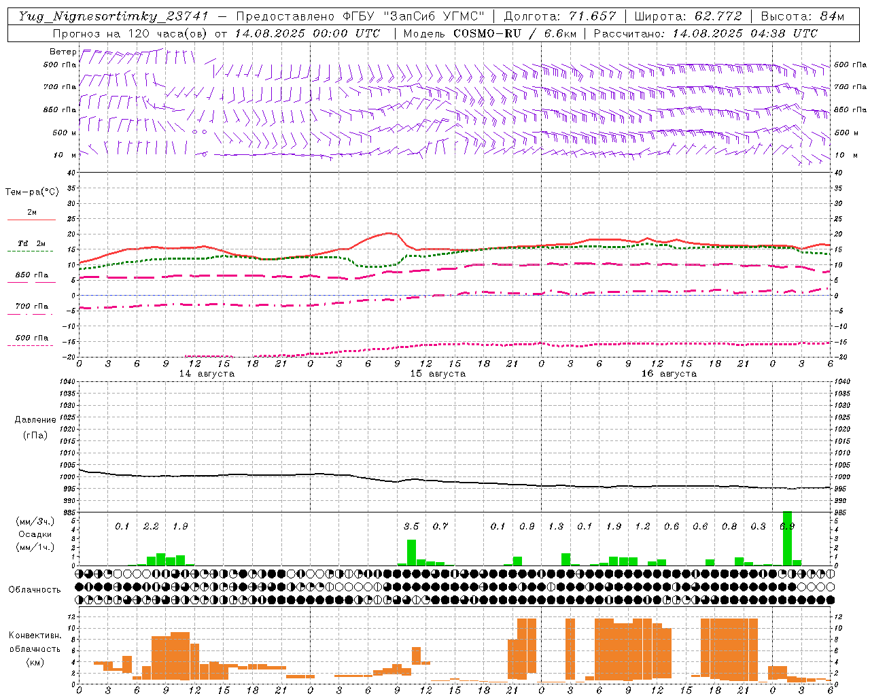Select the precipitation value 0.3
Image resolution: width=870 pixels, height=696 pixels.
pyautogui.click(x=758, y=527)
